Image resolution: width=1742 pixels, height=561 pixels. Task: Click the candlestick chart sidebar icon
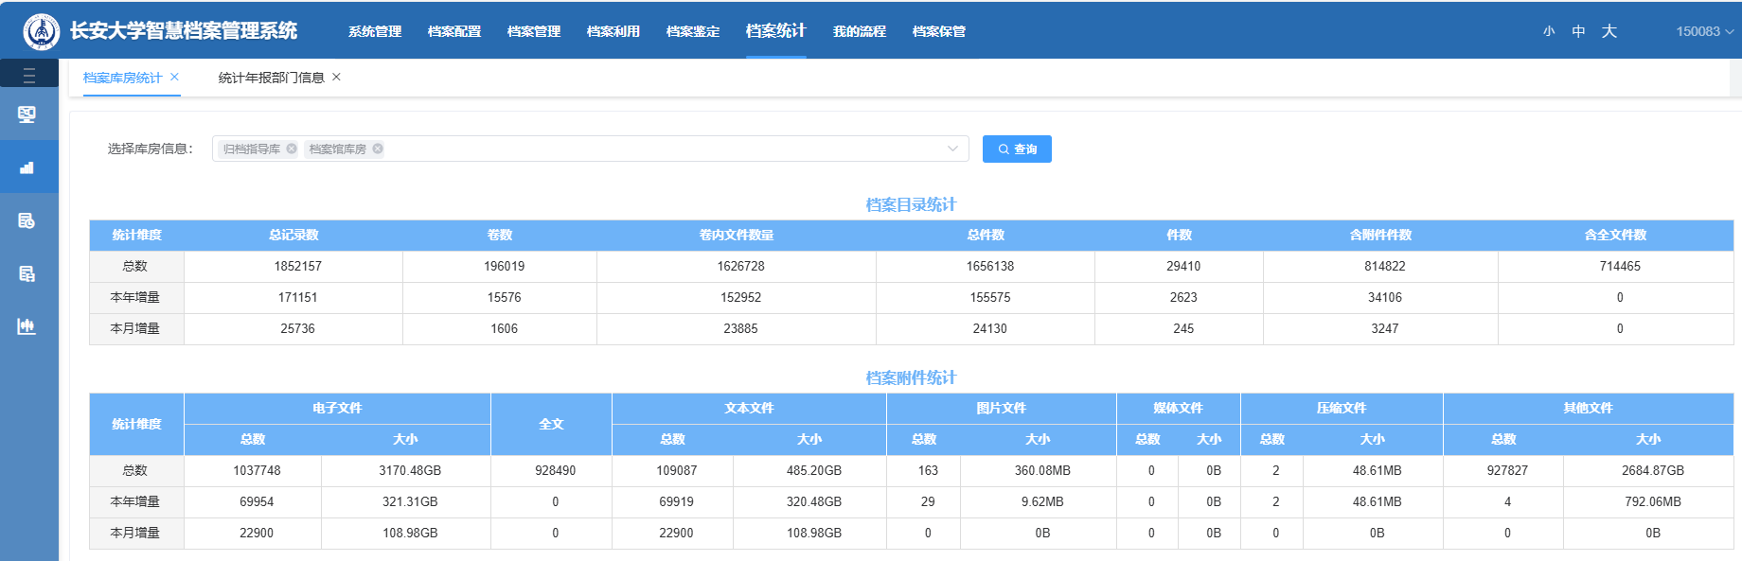click(x=27, y=326)
